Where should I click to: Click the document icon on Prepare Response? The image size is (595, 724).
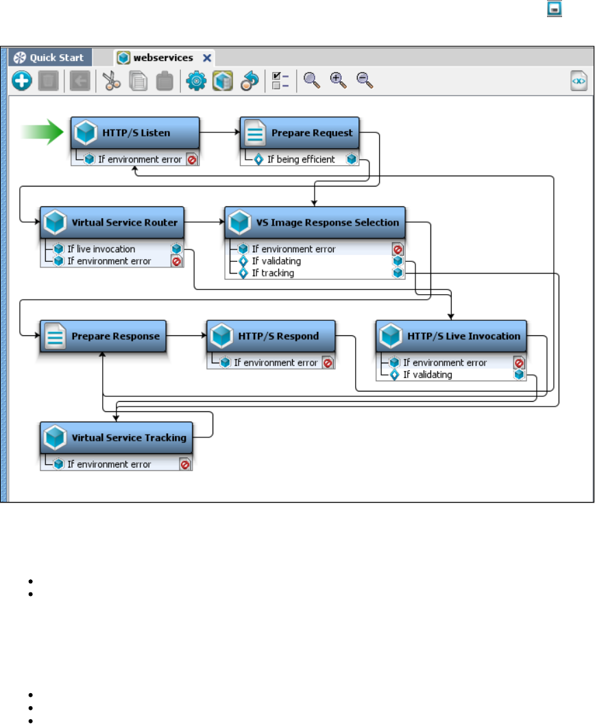tap(56, 336)
